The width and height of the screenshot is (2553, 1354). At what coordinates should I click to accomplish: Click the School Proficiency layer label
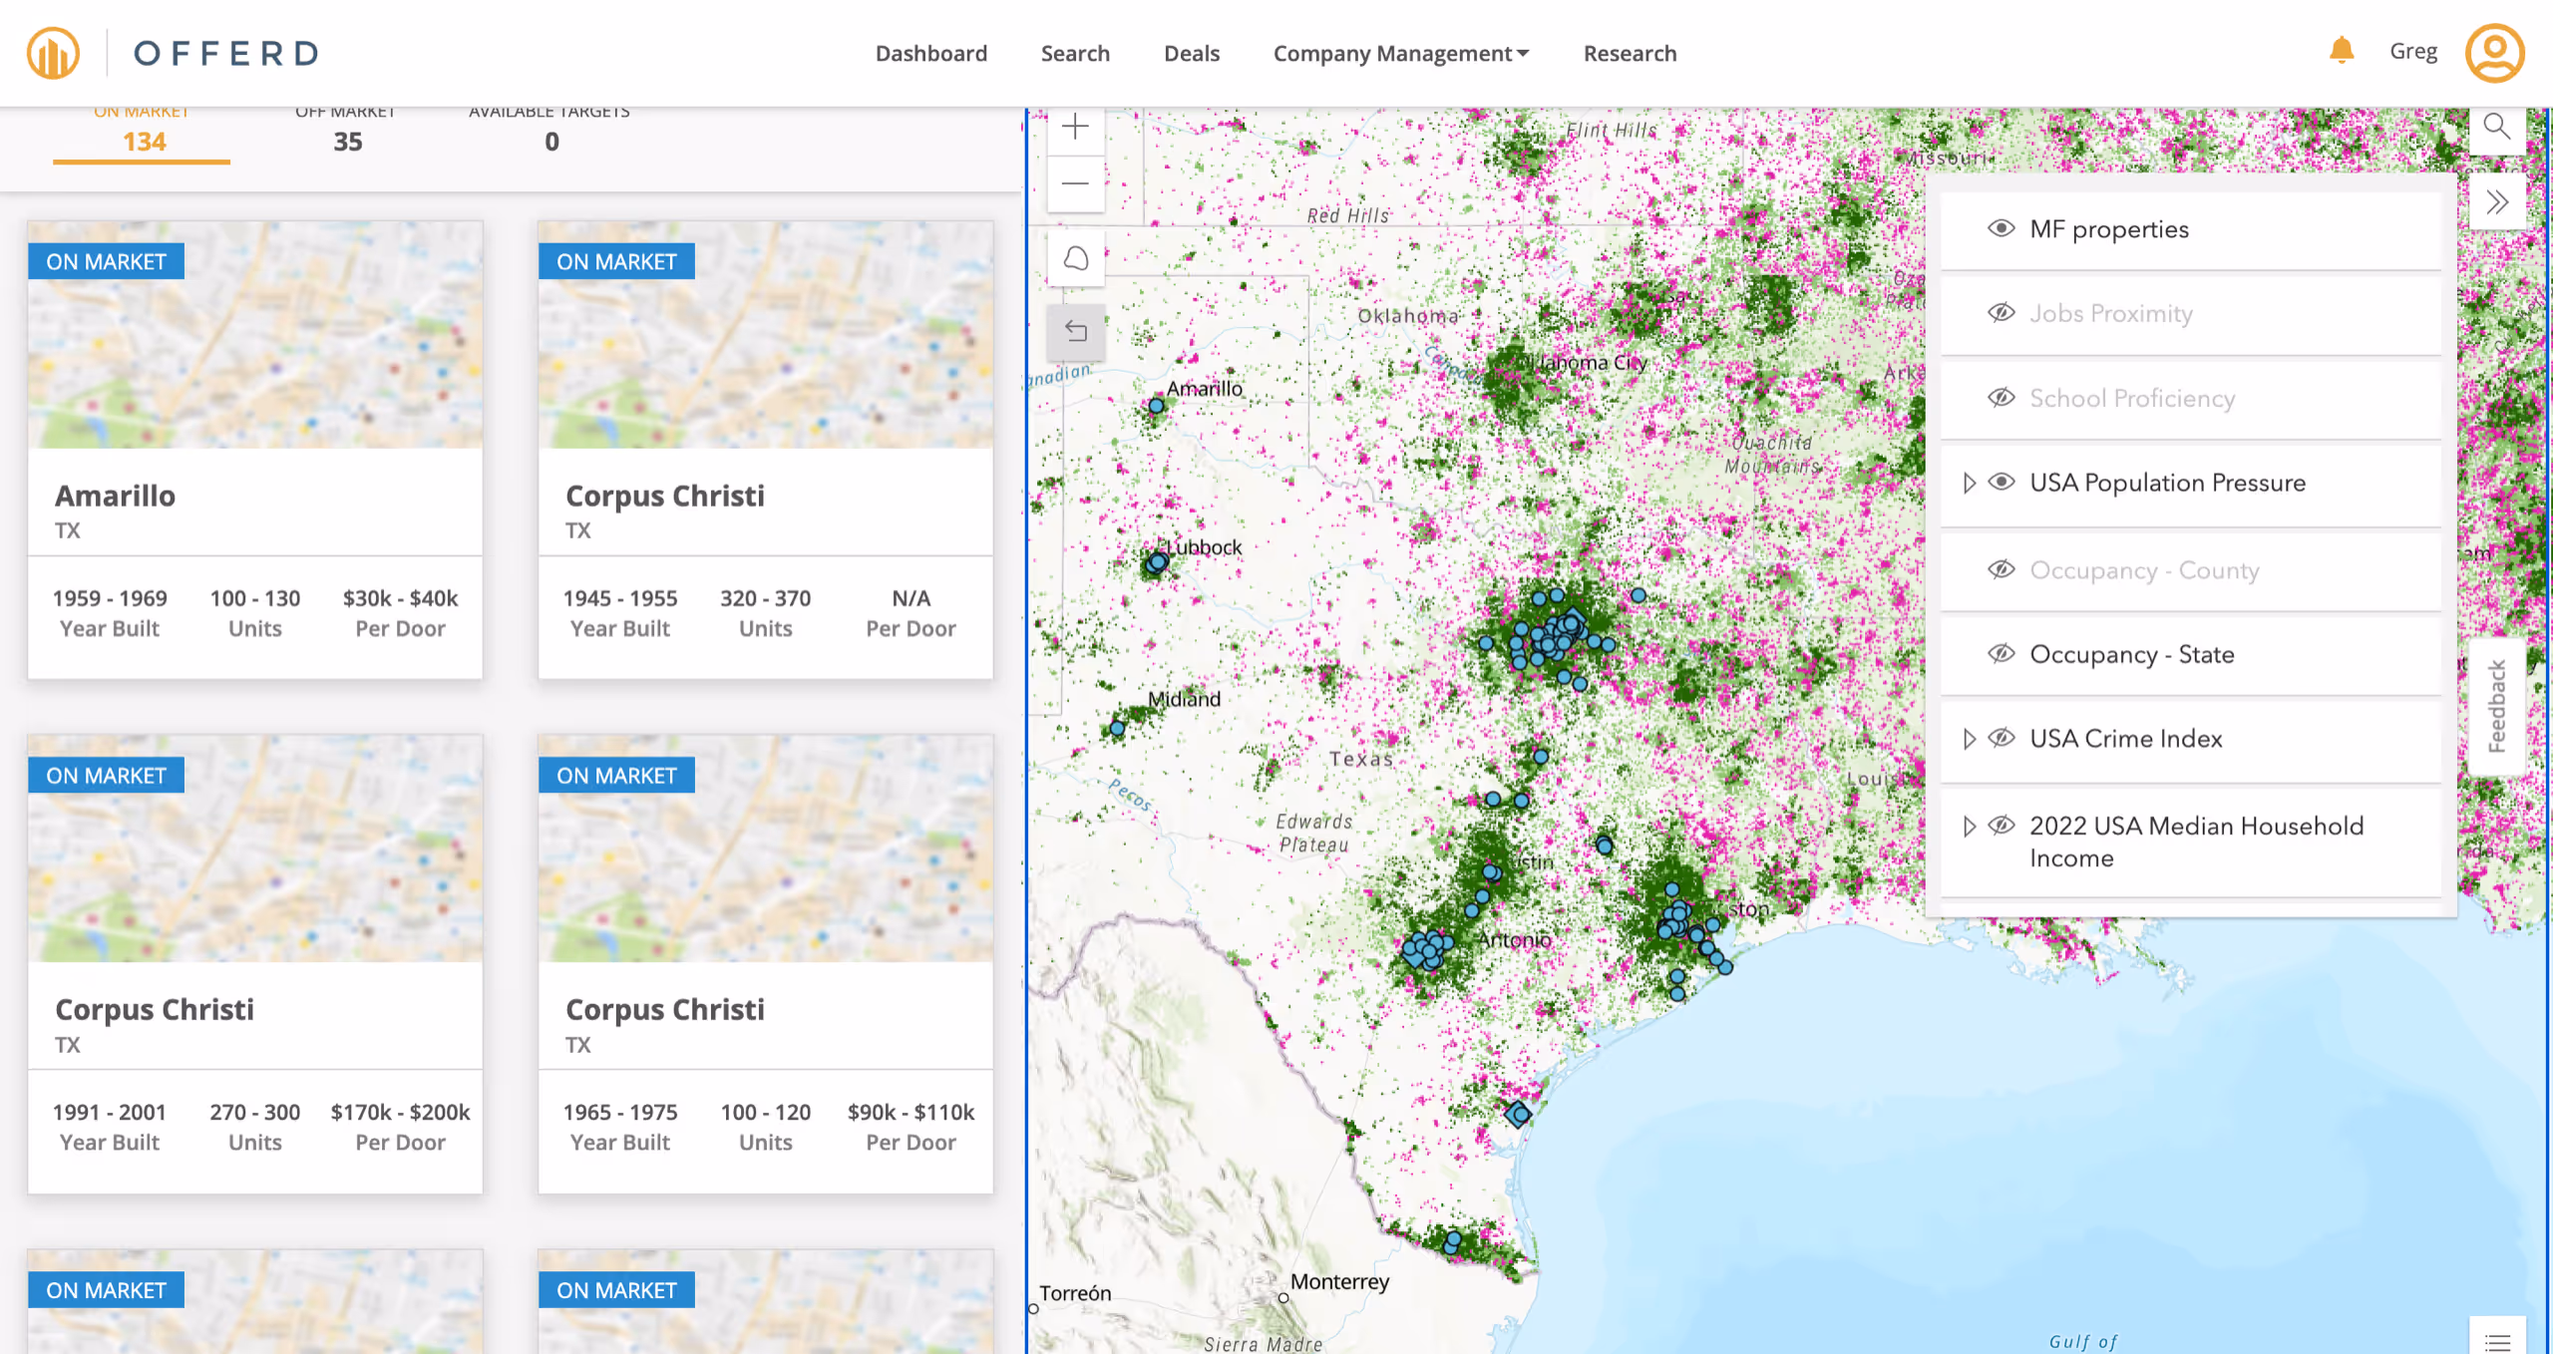point(2132,398)
